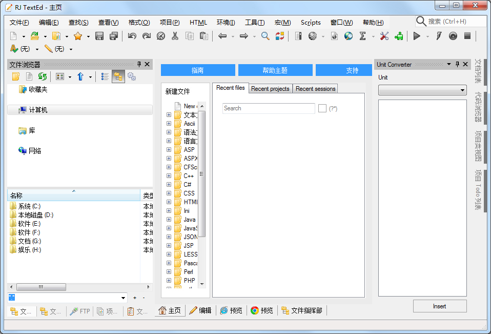The width and height of the screenshot is (491, 334).
Task: Open the 工具(T) menu
Action: [x=255, y=22]
